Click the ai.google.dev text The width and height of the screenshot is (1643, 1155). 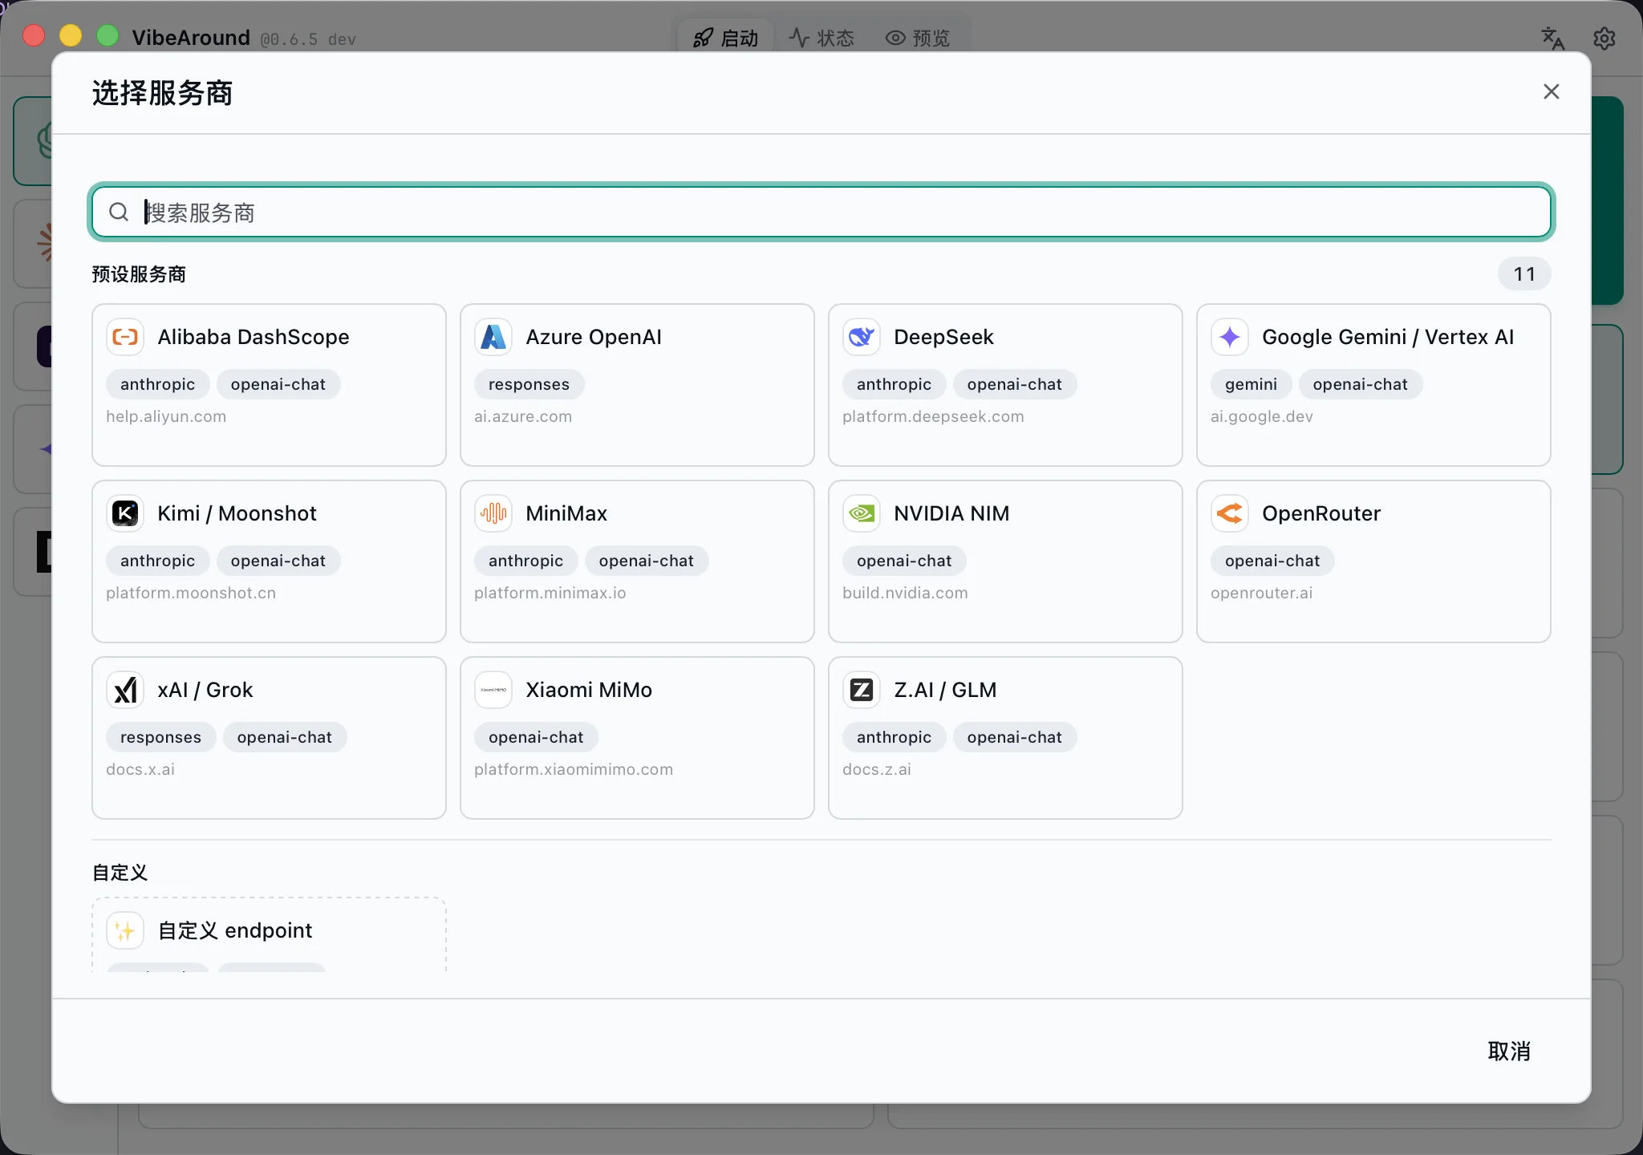[1262, 416]
